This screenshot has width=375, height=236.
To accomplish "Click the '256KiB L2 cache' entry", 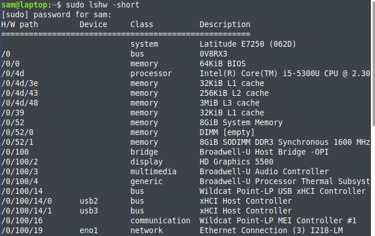I will click(x=234, y=93).
